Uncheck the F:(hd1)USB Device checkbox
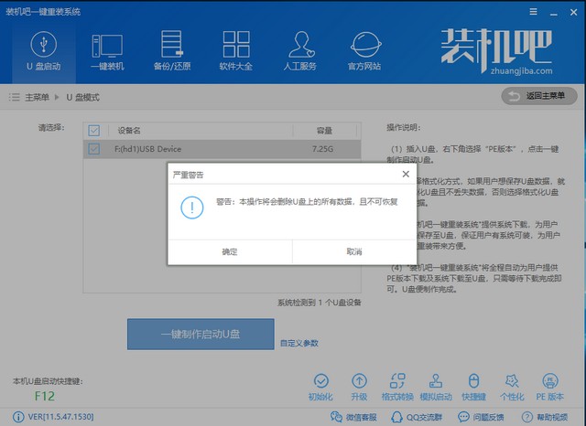Viewport: 586px width, 426px height. 93,148
